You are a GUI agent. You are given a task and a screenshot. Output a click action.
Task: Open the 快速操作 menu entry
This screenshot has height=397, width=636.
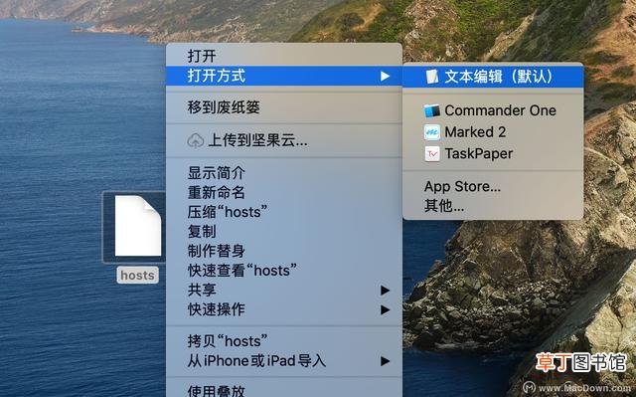[x=284, y=309]
